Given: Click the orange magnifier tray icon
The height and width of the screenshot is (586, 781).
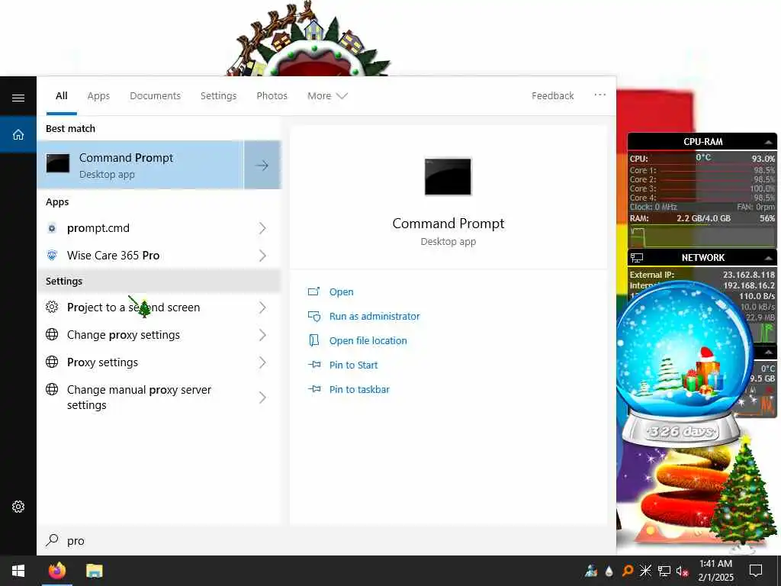Looking at the screenshot, I should tap(628, 571).
